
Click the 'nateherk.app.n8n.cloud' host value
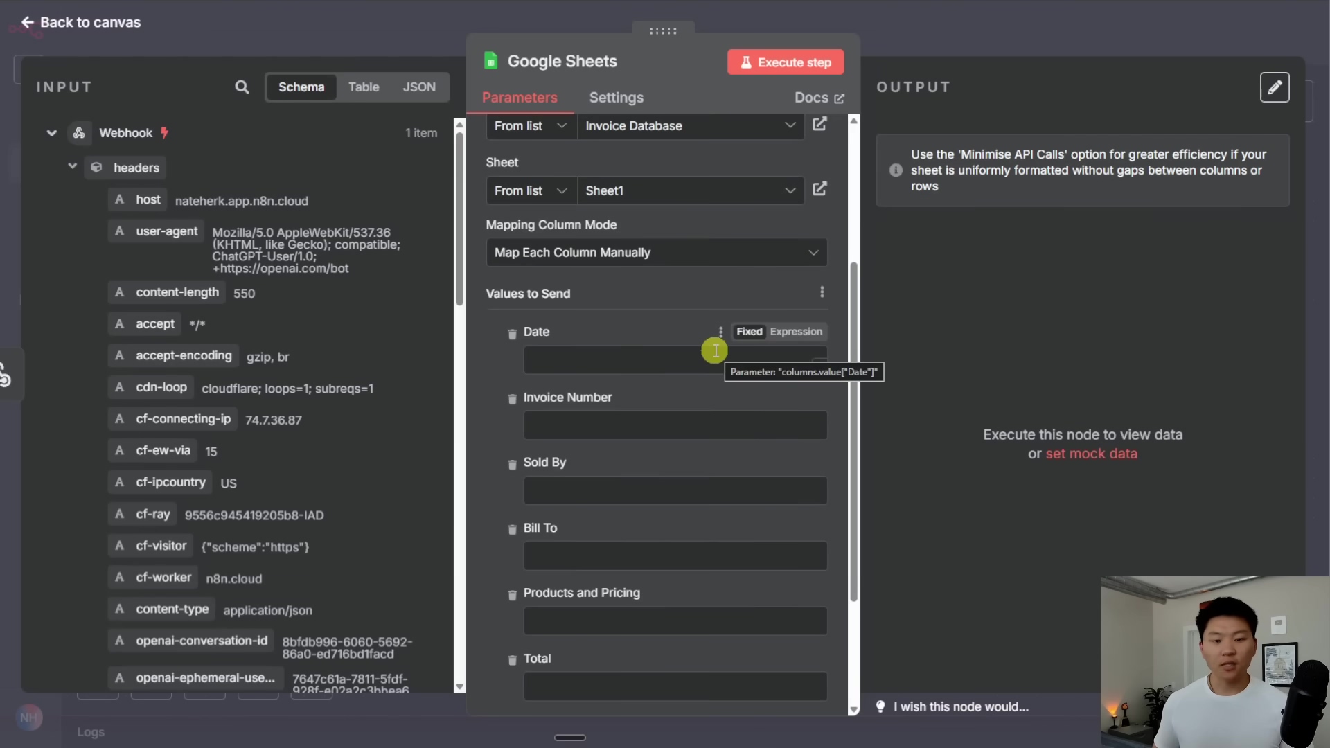pyautogui.click(x=242, y=201)
